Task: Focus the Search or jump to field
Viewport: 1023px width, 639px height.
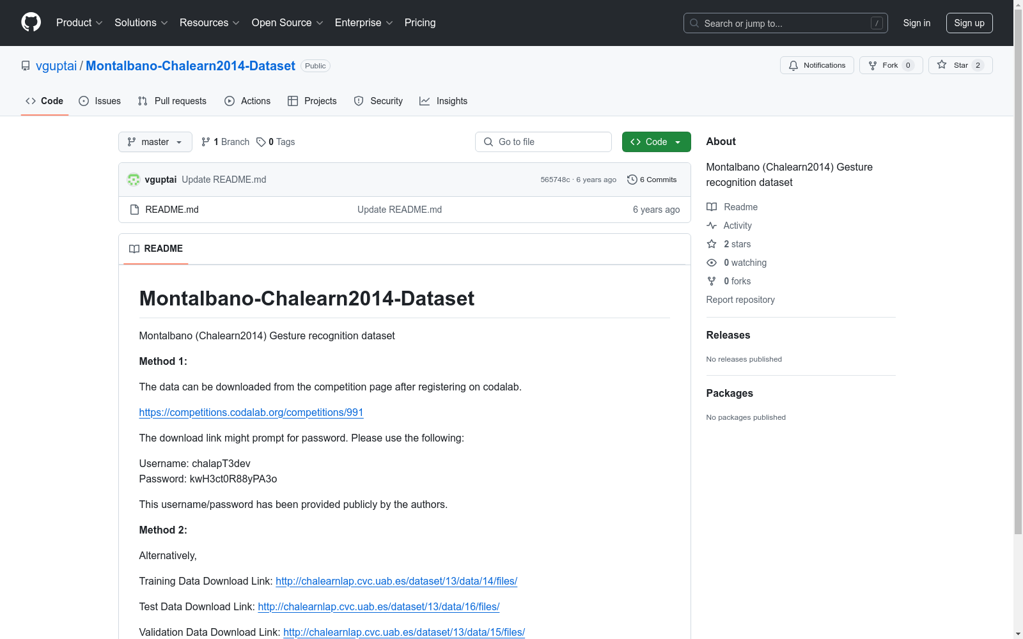Action: [785, 23]
